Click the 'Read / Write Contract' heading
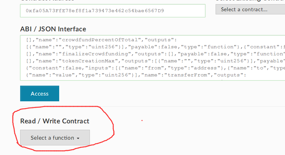This screenshot has height=155, width=285. [x=55, y=121]
